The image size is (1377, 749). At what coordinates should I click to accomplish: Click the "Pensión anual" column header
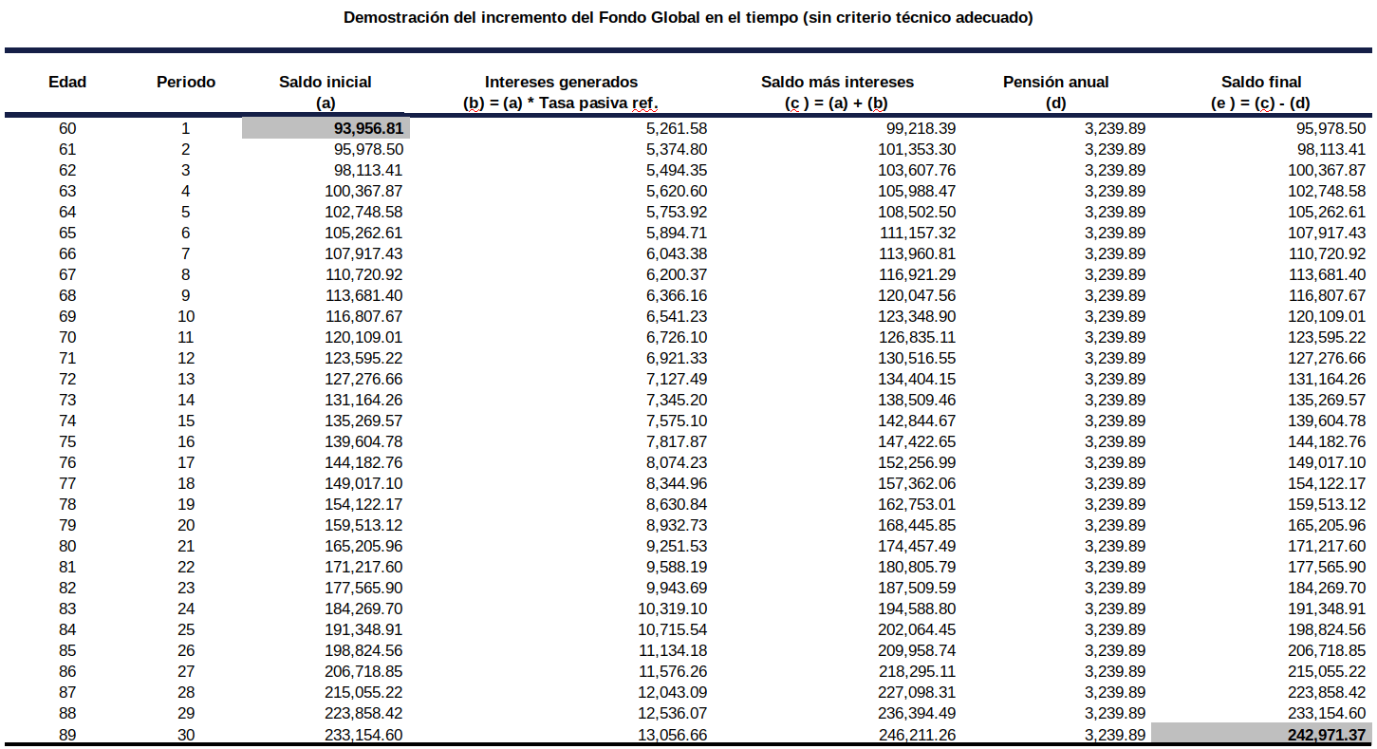point(1056,83)
